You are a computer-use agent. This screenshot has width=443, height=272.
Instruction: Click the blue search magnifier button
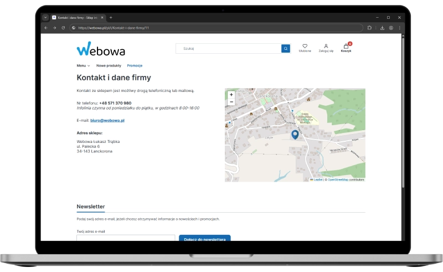pos(286,49)
